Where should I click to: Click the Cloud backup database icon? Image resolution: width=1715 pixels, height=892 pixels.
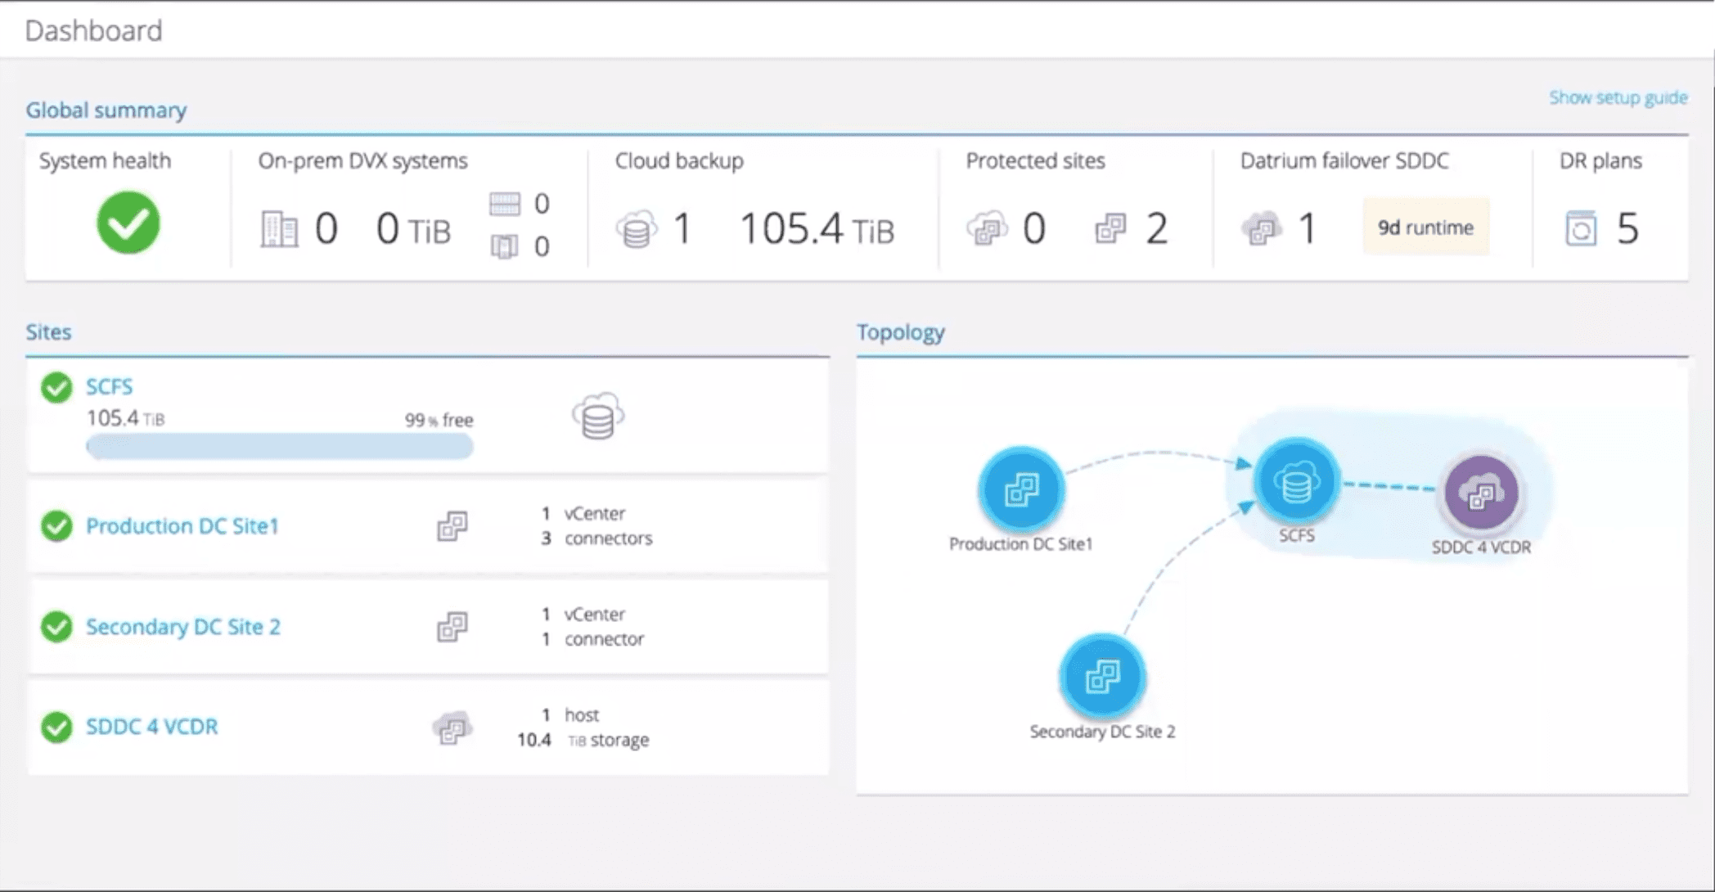(637, 228)
